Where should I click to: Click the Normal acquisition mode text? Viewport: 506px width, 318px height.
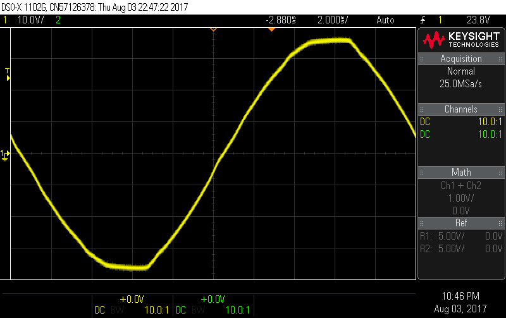coord(461,71)
